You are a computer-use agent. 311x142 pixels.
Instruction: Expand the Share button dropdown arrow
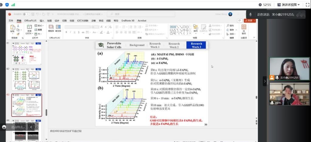tap(254, 20)
